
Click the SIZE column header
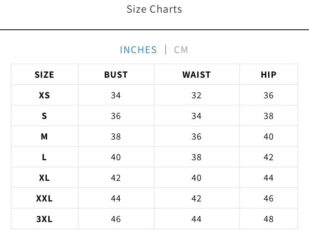click(44, 75)
